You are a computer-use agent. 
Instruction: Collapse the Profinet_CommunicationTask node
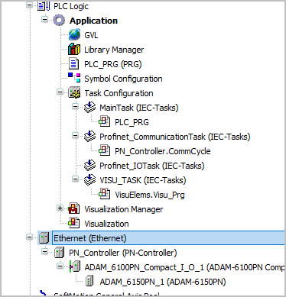(x=75, y=135)
